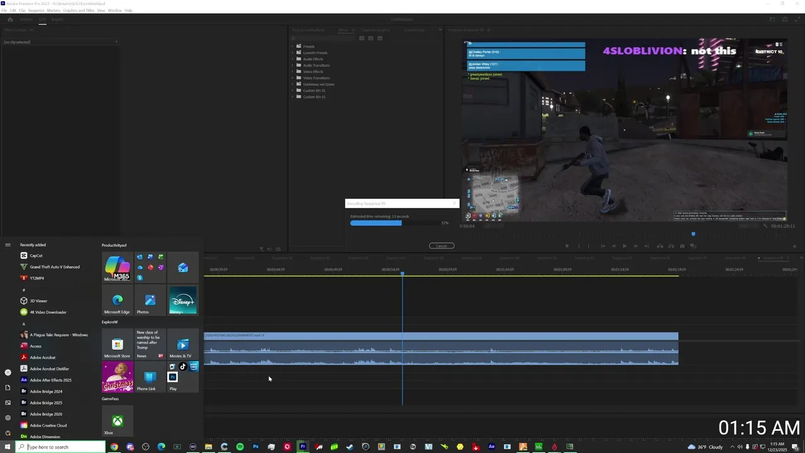Click Start menu Power icon
The width and height of the screenshot is (805, 453).
[x=8, y=433]
